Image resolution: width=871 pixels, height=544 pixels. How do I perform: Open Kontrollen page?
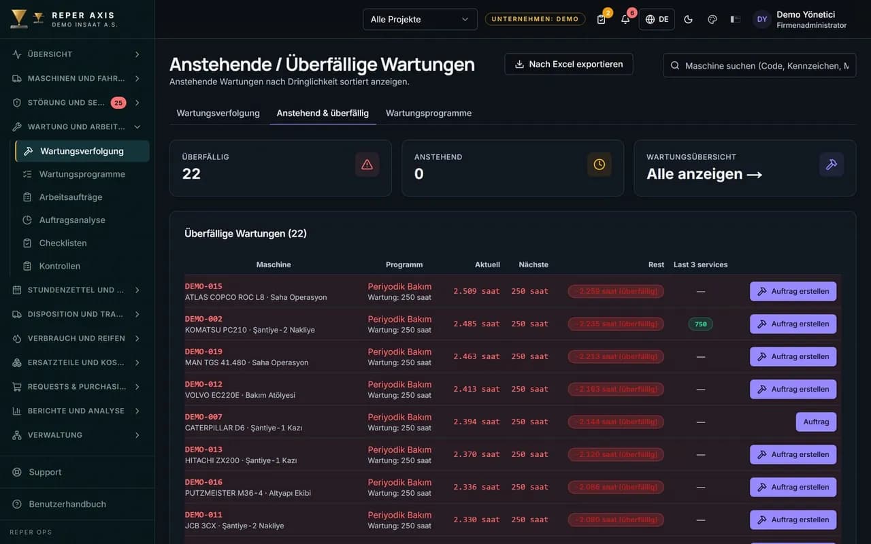point(82,266)
